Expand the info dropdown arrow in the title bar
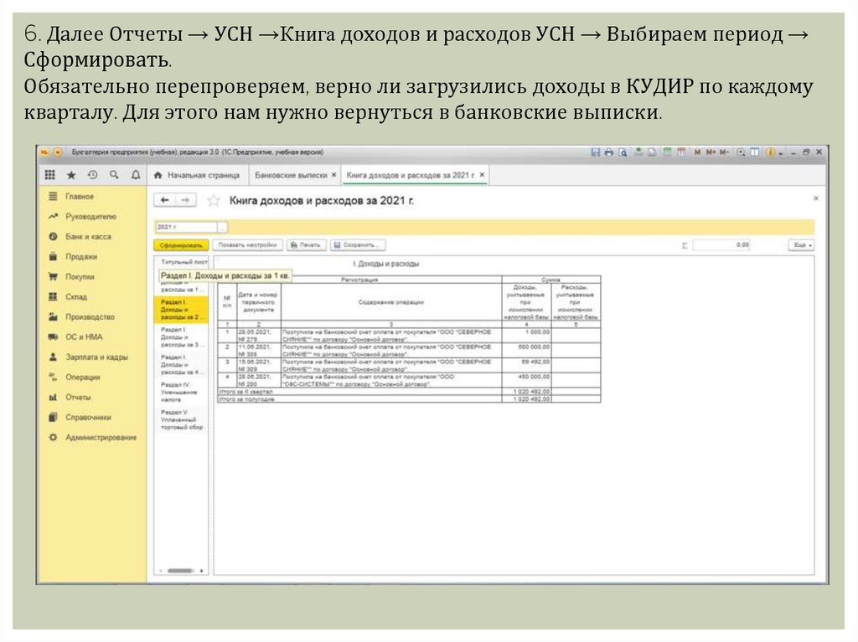The image size is (858, 642). pyautogui.click(x=781, y=152)
